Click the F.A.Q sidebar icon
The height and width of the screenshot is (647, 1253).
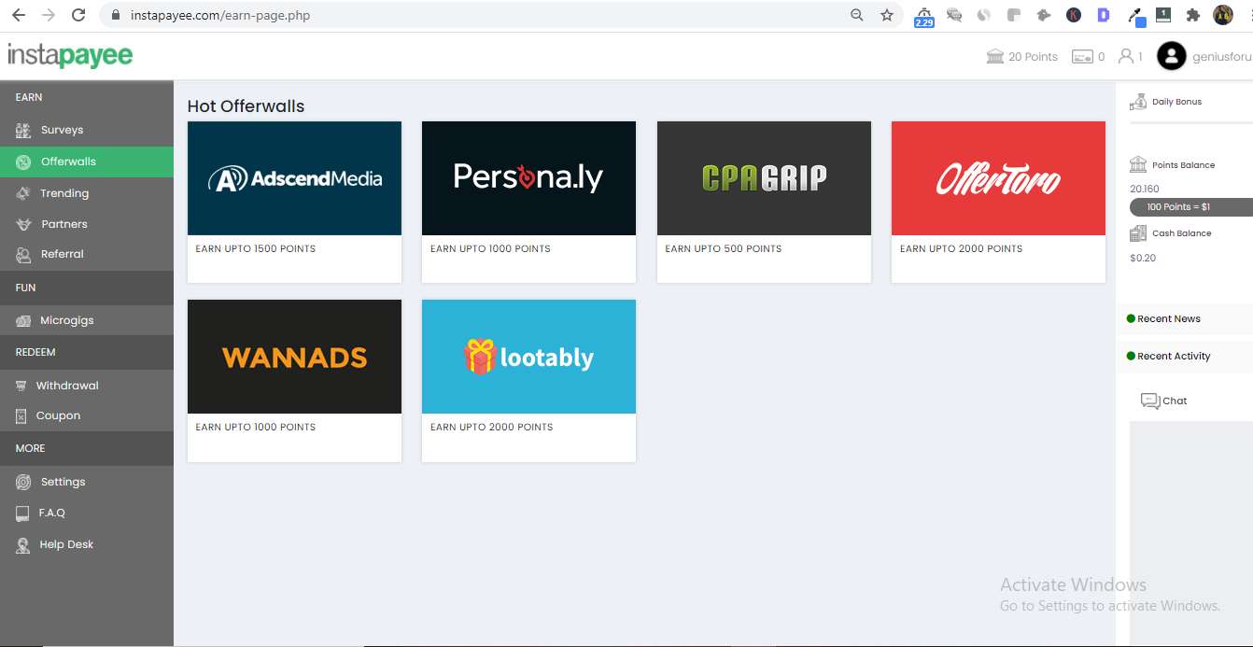[21, 513]
